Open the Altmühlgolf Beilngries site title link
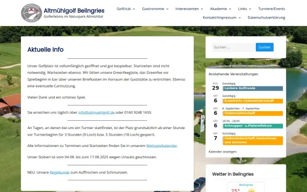The height and width of the screenshot is (192, 307). pyautogui.click(x=74, y=11)
